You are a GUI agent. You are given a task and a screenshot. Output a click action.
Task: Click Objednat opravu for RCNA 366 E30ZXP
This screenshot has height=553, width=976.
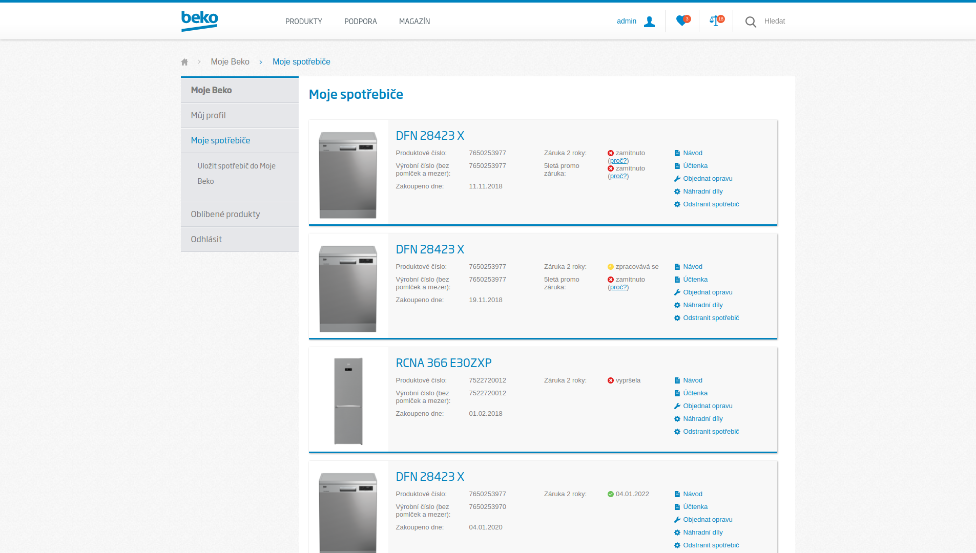click(708, 406)
